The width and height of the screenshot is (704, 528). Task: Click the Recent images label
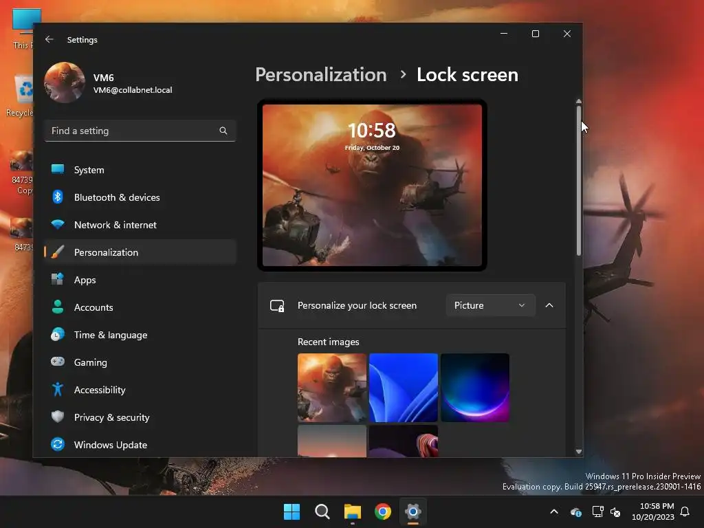(328, 342)
